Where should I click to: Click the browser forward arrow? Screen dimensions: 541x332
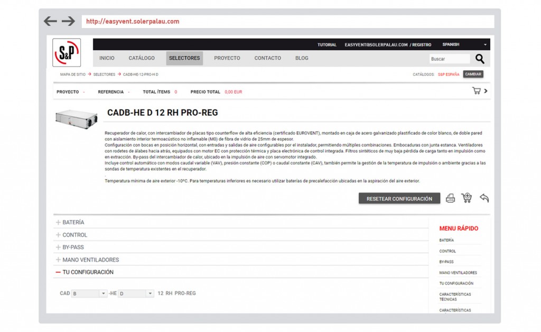pyautogui.click(x=69, y=21)
